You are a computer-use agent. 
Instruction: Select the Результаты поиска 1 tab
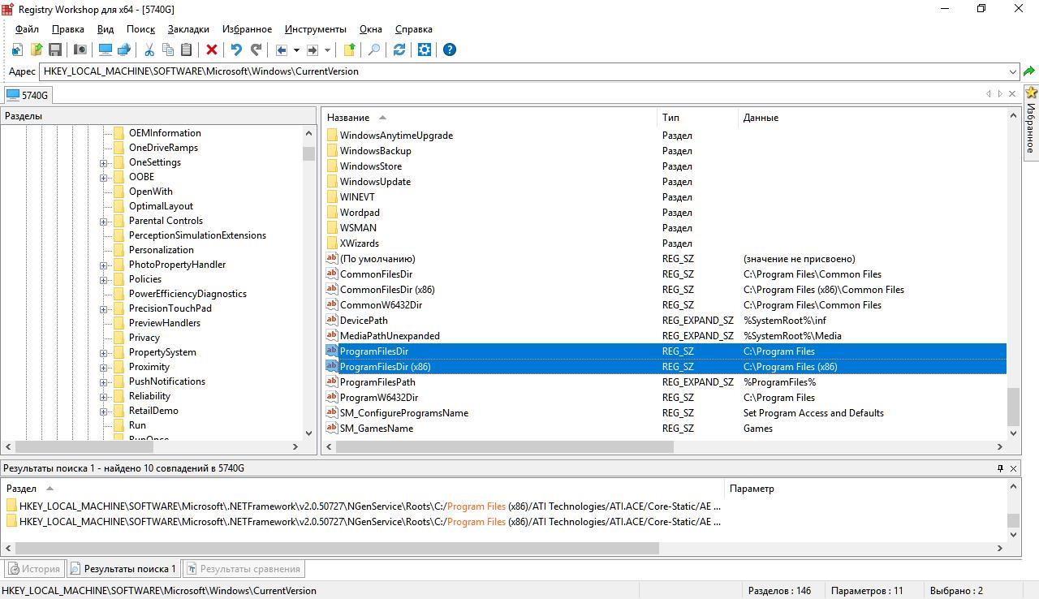coord(123,569)
